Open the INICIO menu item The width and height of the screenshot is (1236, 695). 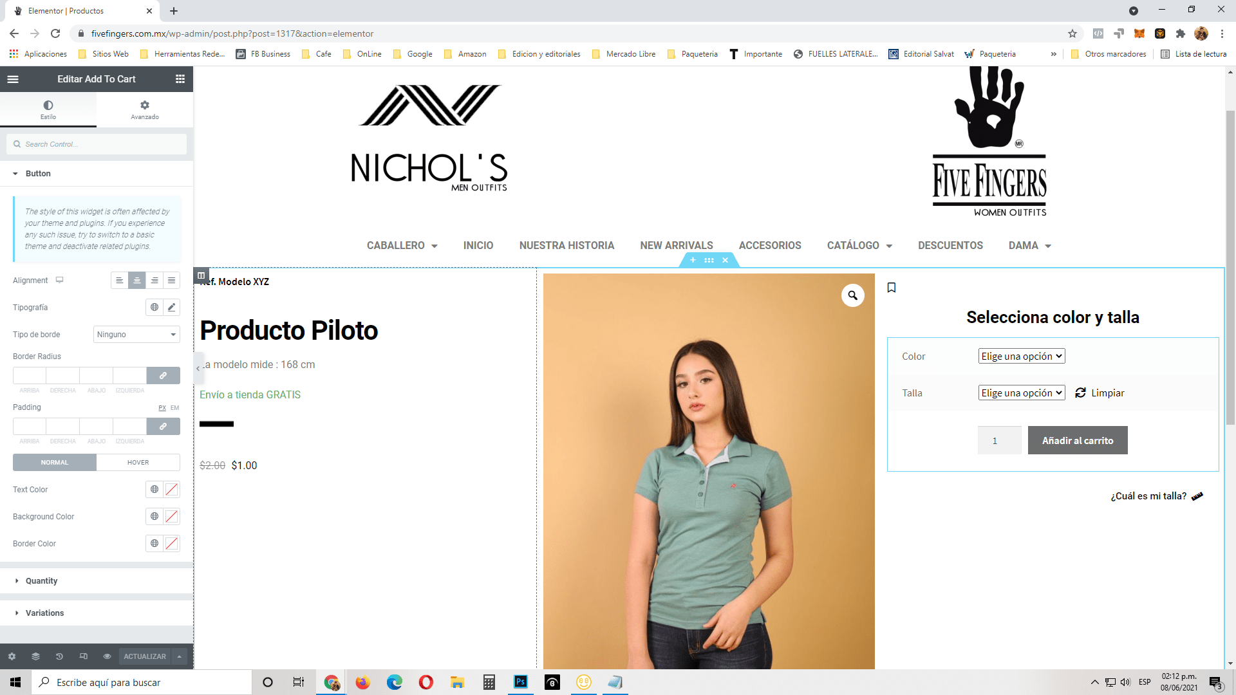pyautogui.click(x=478, y=246)
